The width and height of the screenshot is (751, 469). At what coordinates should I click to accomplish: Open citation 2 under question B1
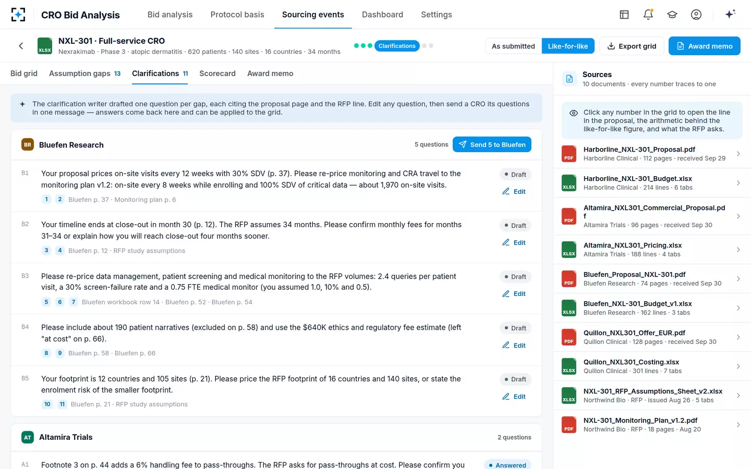coord(60,199)
